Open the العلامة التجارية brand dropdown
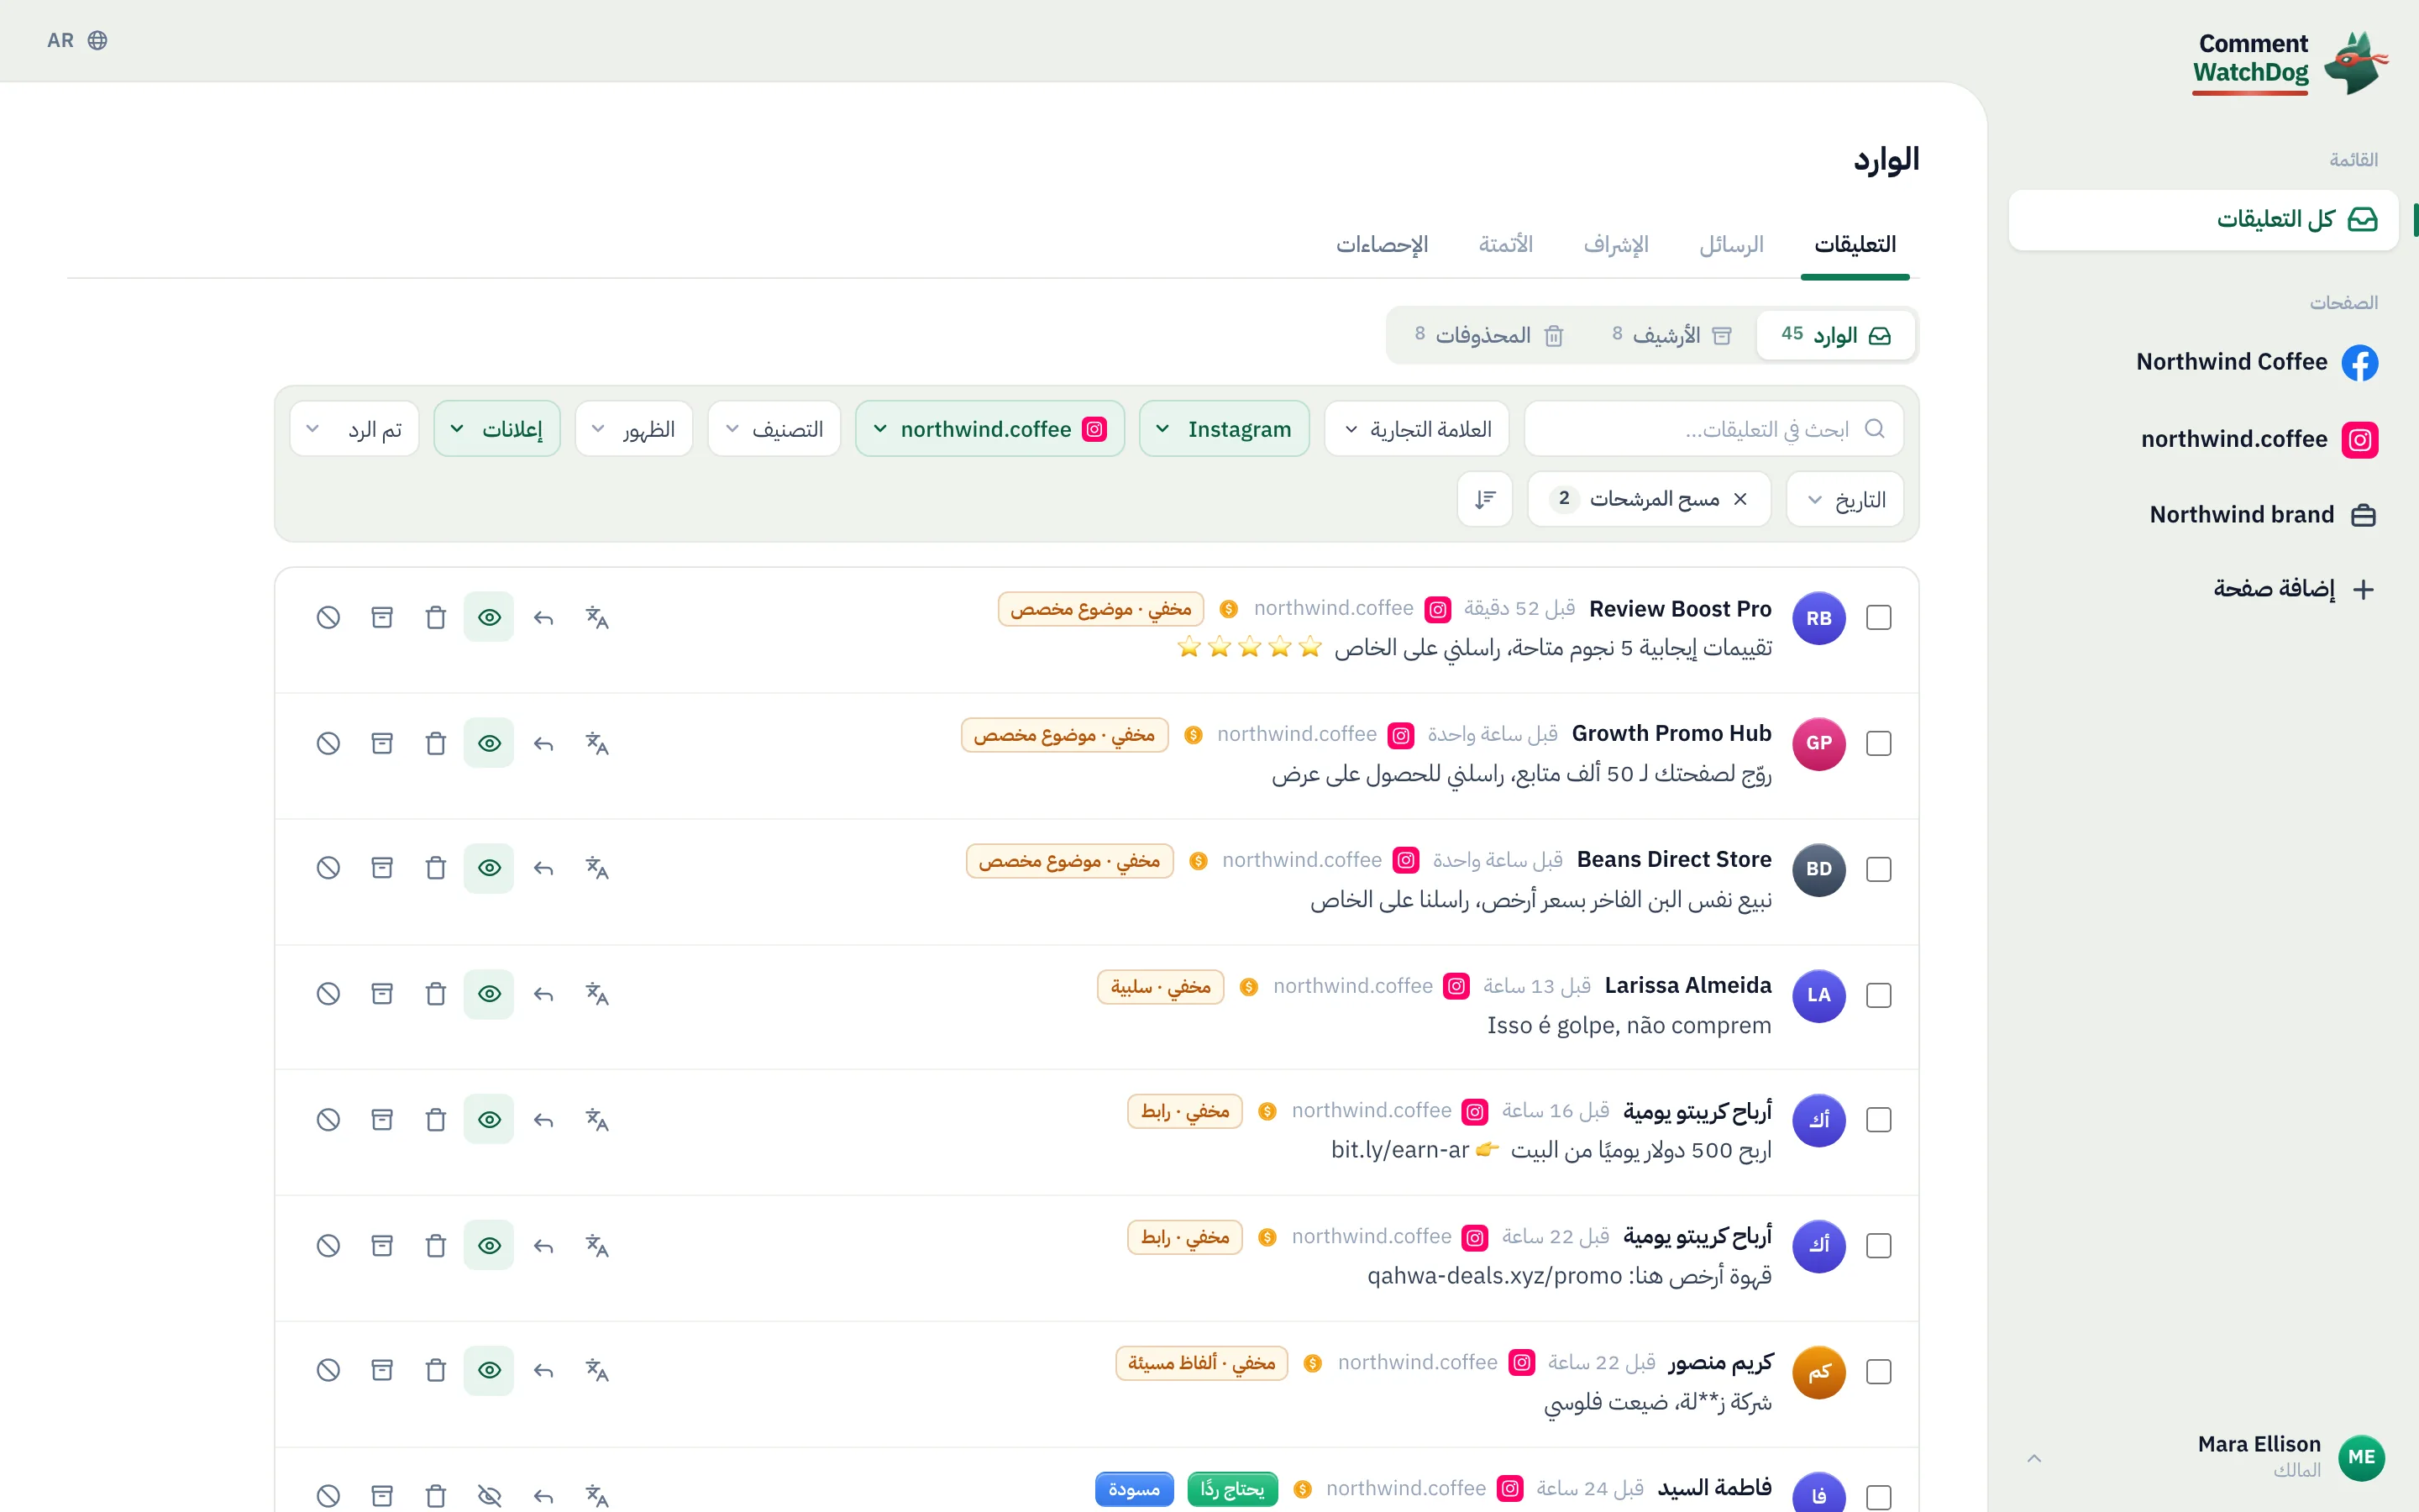 [1416, 429]
